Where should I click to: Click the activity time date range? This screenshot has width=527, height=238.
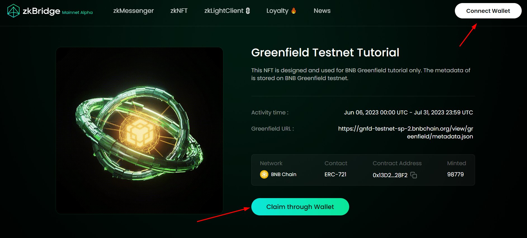[x=408, y=112]
